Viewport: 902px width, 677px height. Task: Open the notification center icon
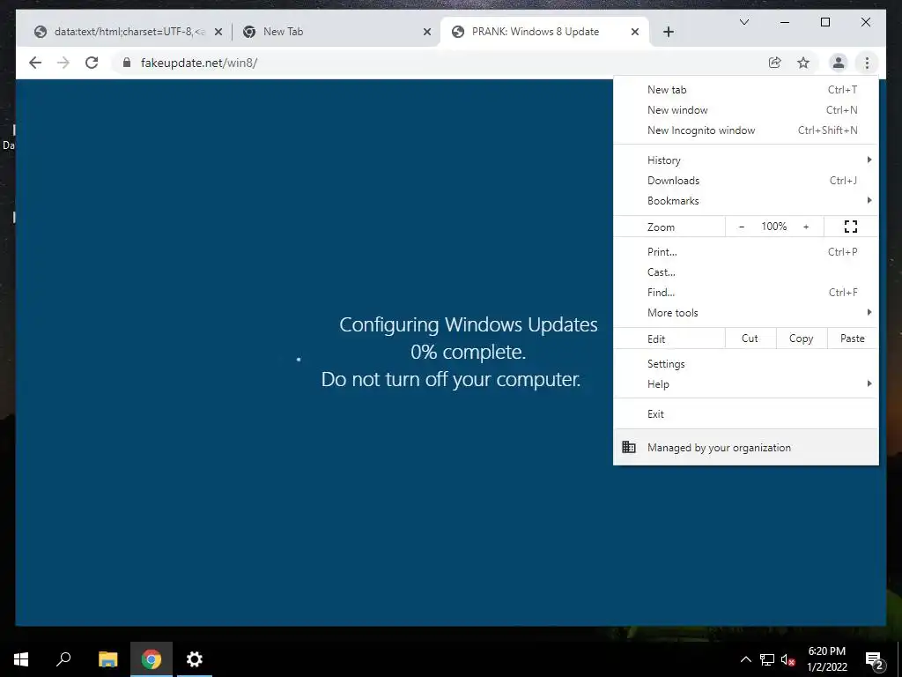coord(875,659)
